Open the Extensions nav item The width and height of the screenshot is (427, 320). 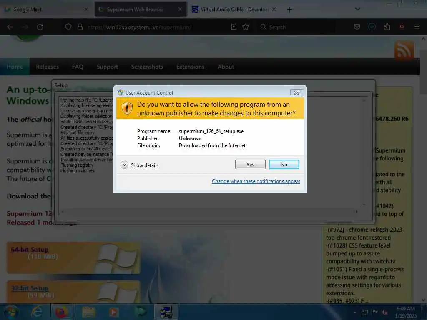coord(190,67)
